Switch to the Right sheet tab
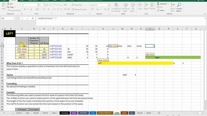207x116 pixels. pyautogui.click(x=124, y=113)
